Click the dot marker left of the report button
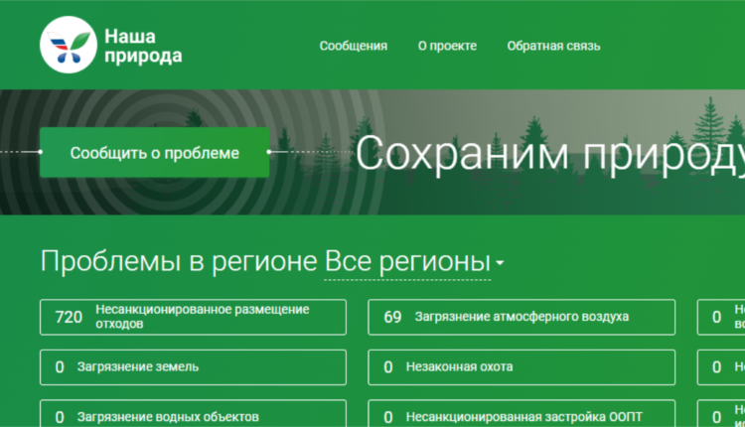This screenshot has width=745, height=427. click(x=40, y=152)
